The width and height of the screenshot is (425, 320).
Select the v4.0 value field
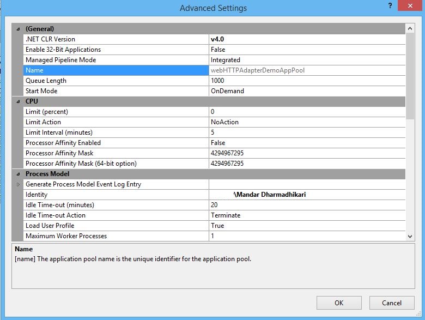pyautogui.click(x=307, y=39)
